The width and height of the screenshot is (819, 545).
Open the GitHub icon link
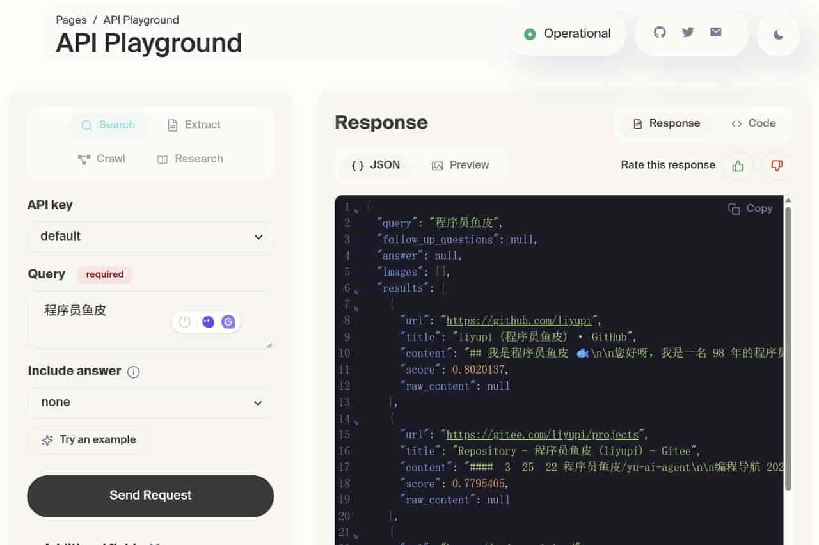[660, 32]
